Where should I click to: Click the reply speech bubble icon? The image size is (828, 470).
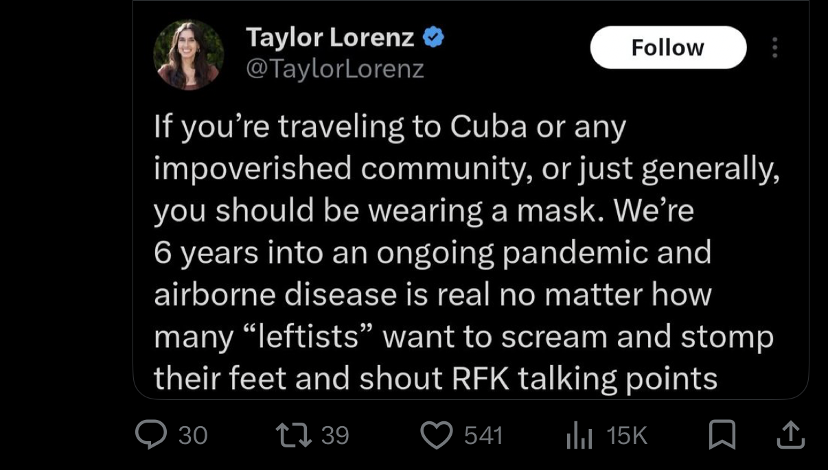pos(150,435)
